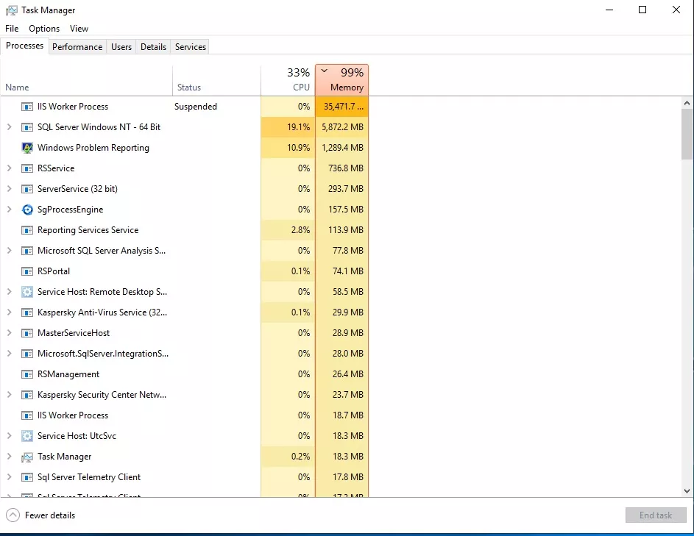The height and width of the screenshot is (536, 694).
Task: Click the scrollbar up arrow
Action: click(687, 103)
